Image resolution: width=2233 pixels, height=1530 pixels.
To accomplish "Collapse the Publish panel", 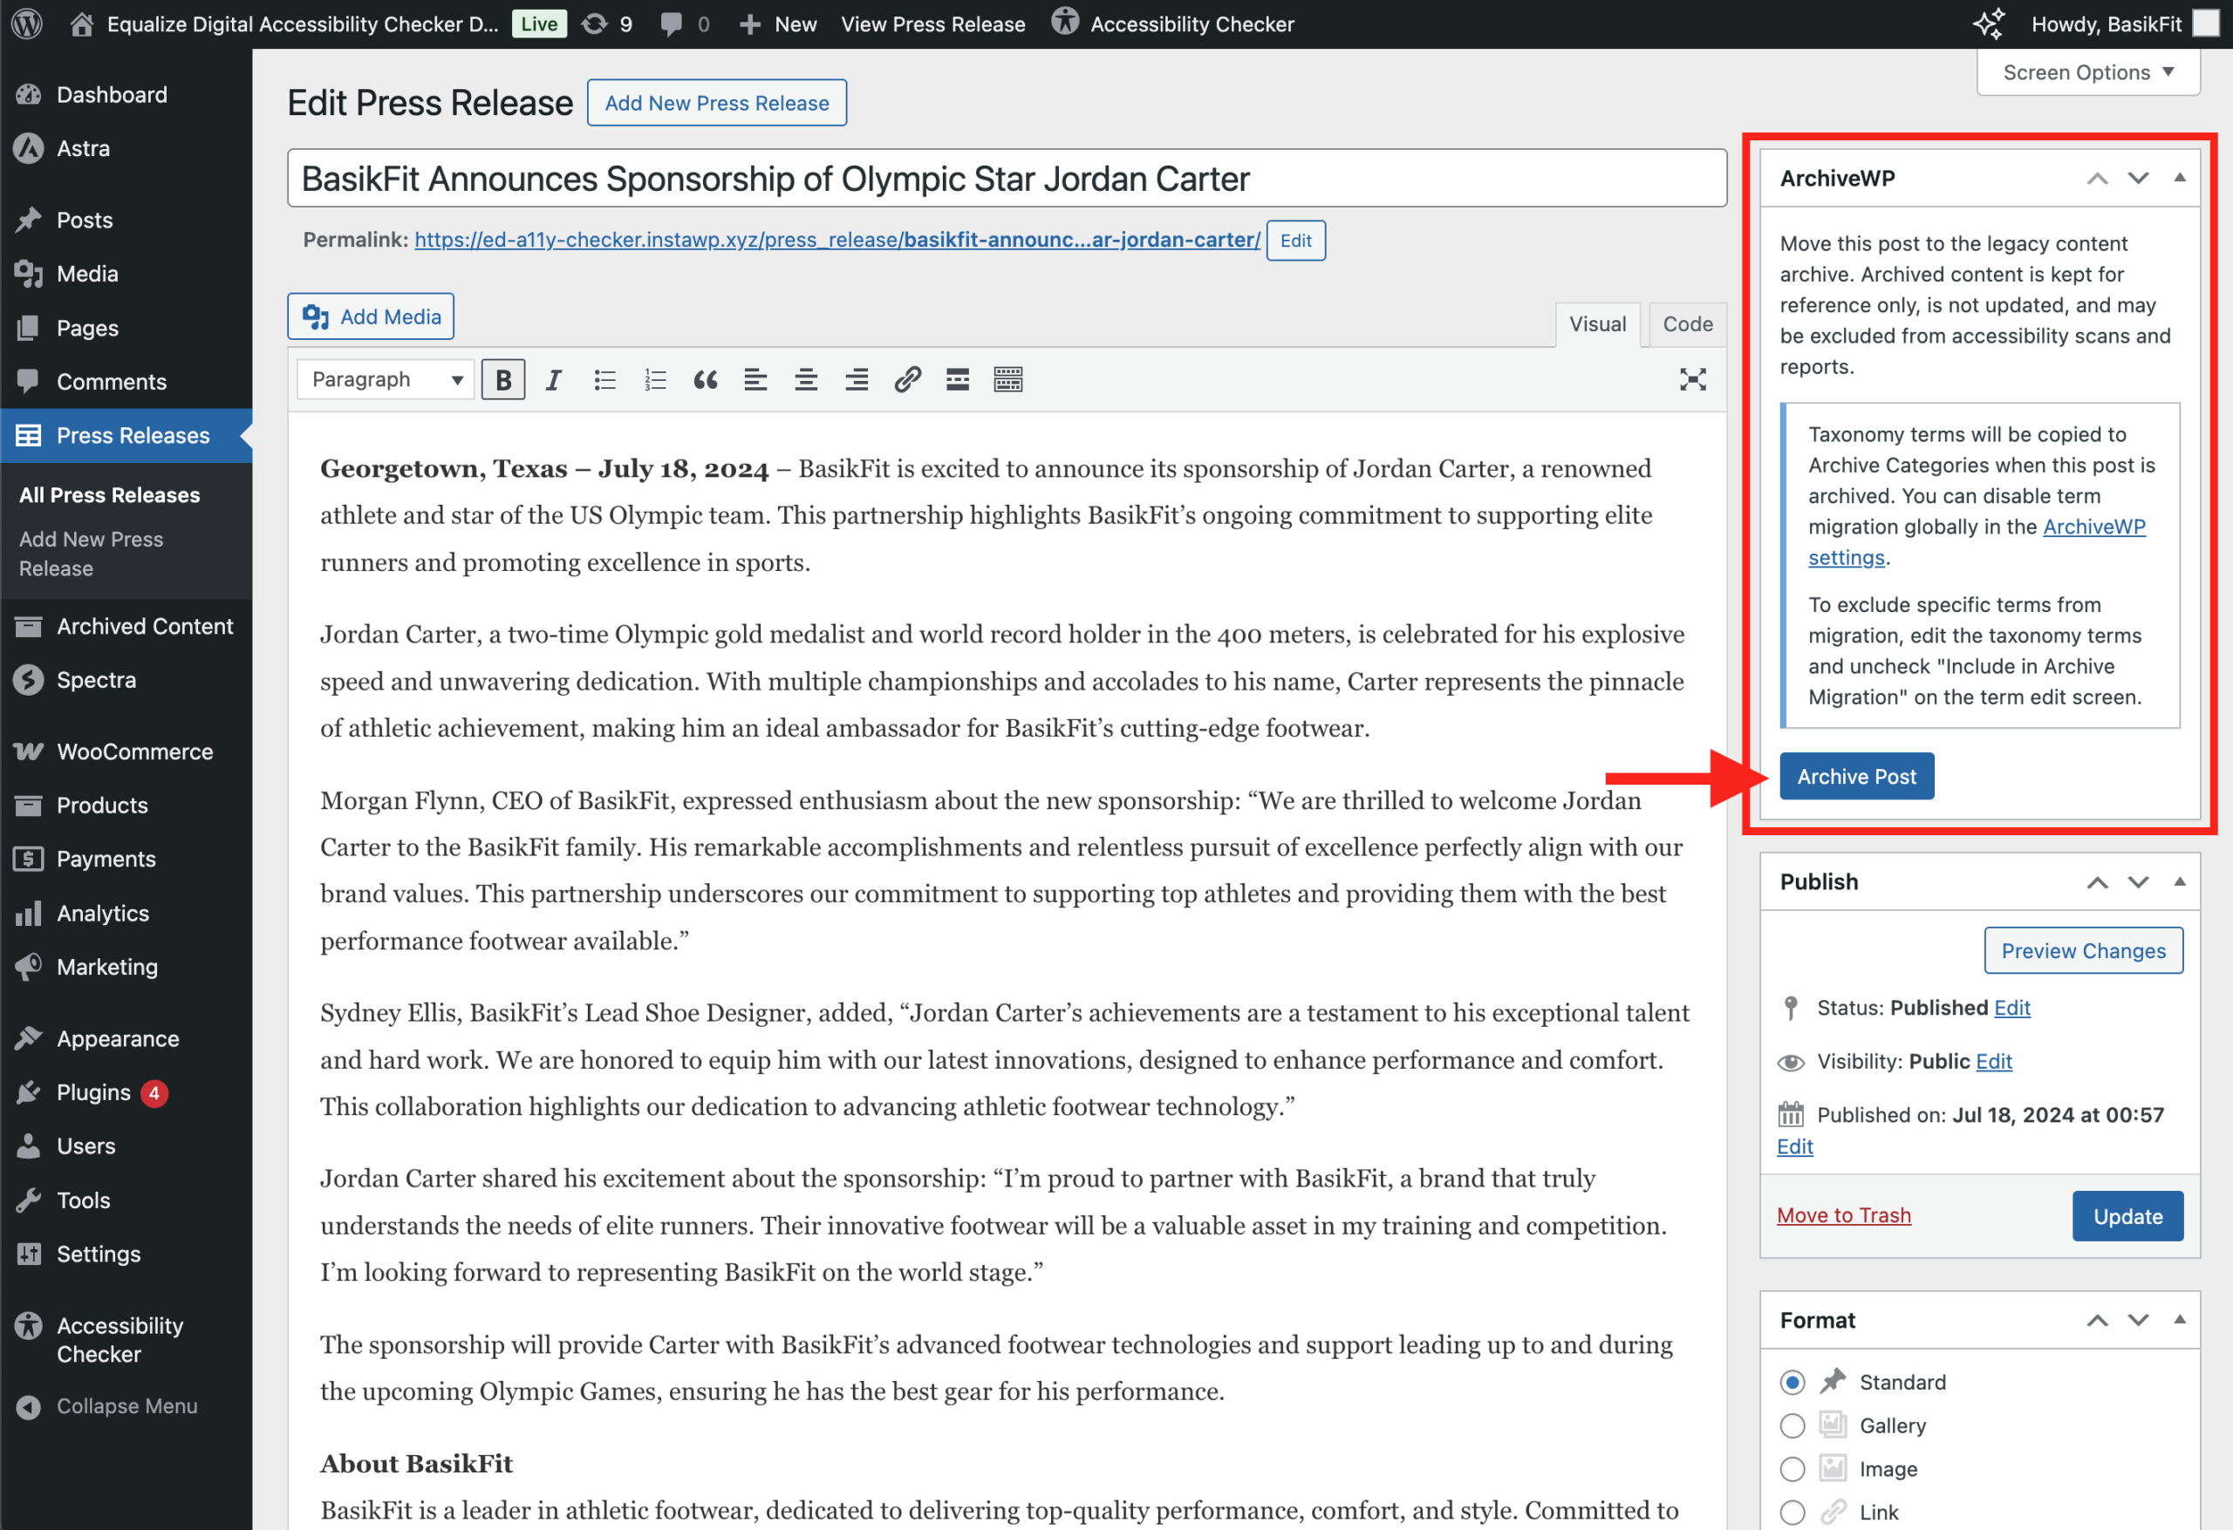I will coord(2179,881).
